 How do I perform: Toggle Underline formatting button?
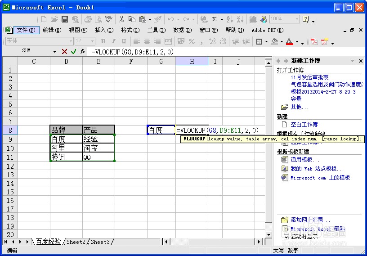coord(124,41)
